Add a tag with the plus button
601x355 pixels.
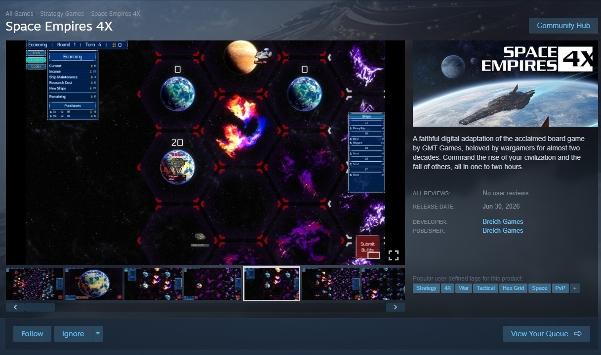tap(574, 288)
